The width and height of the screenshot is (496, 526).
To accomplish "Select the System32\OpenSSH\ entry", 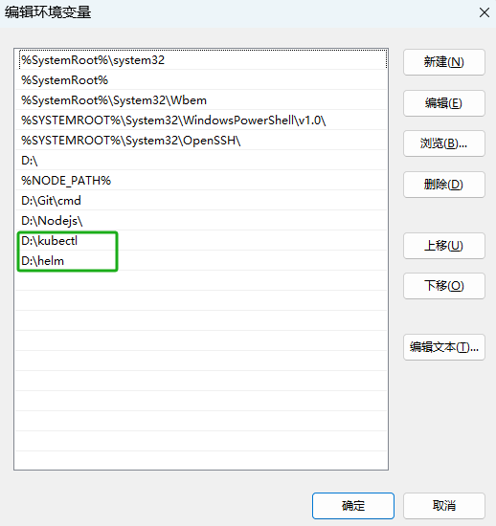I will click(x=201, y=141).
